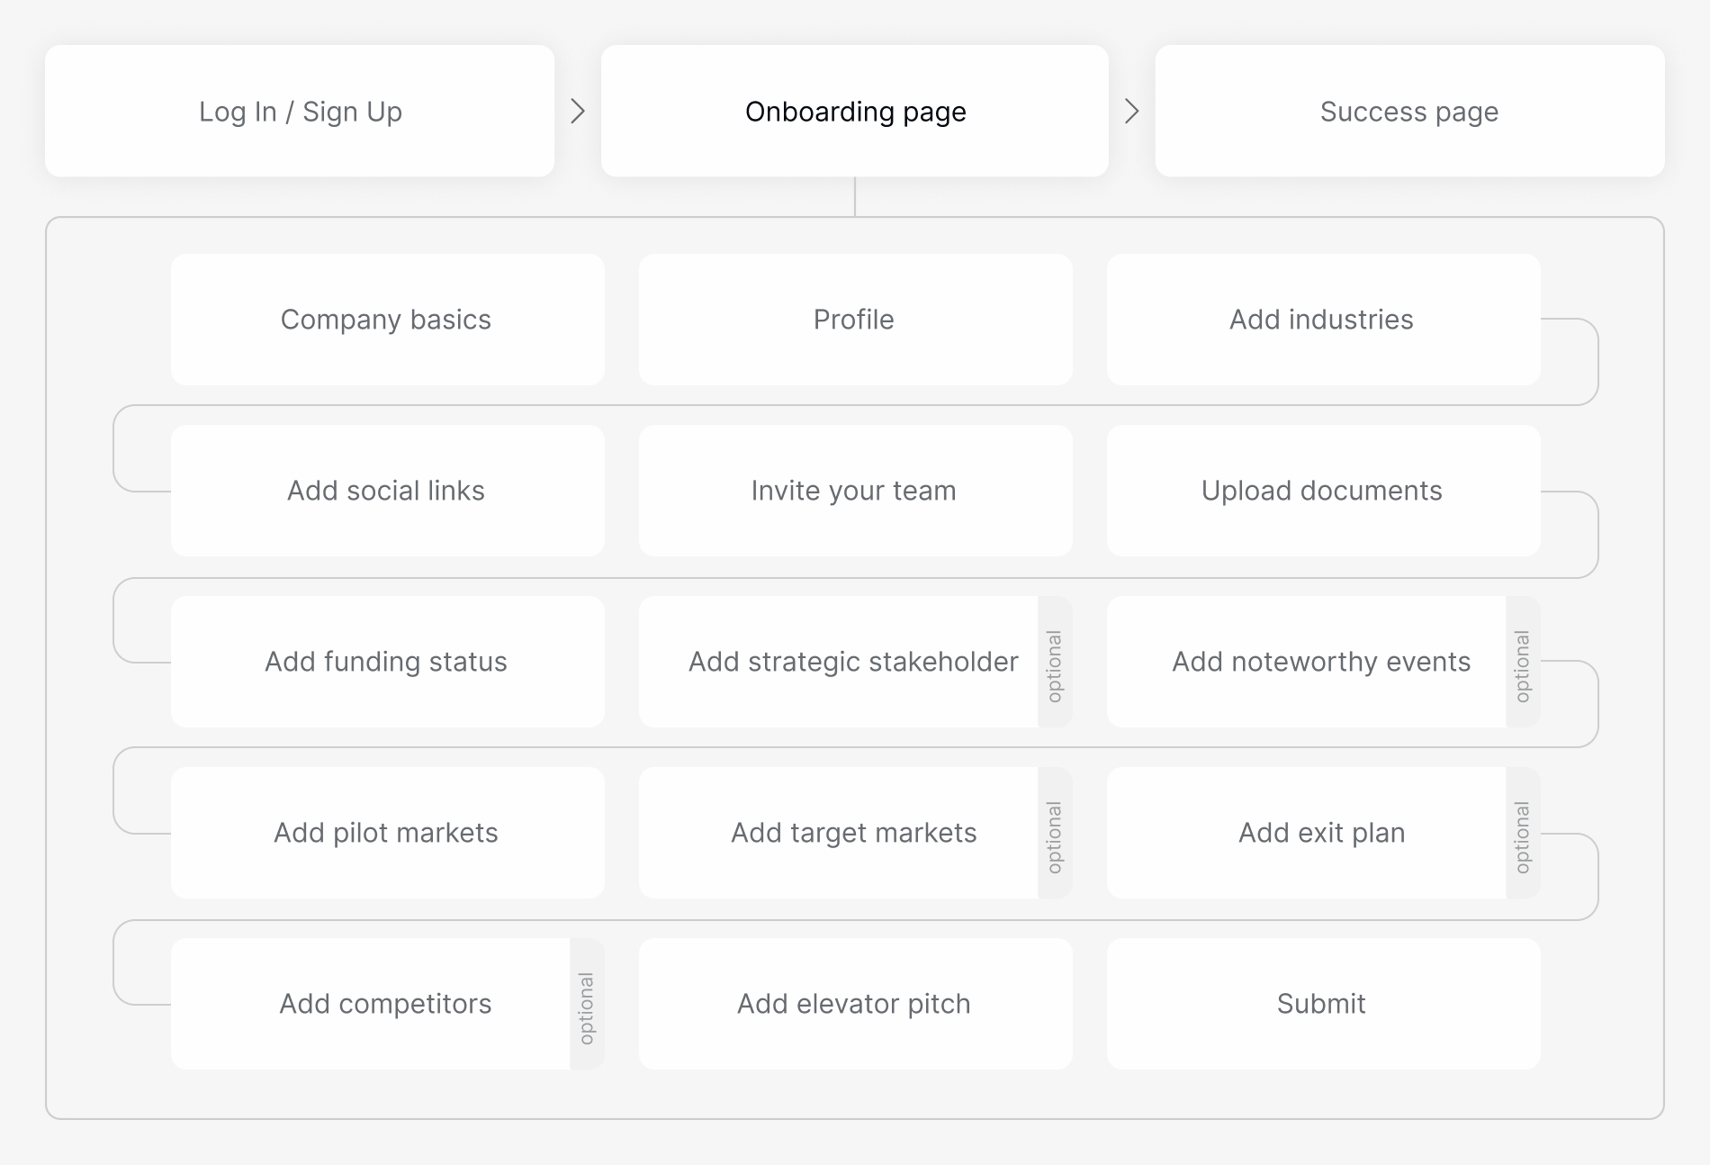The image size is (1710, 1165).
Task: Select the Onboarding page step
Action: pos(855,112)
